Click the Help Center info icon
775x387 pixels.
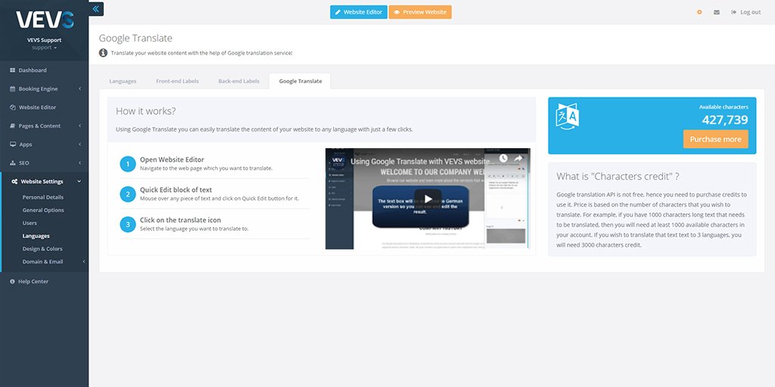(x=12, y=281)
